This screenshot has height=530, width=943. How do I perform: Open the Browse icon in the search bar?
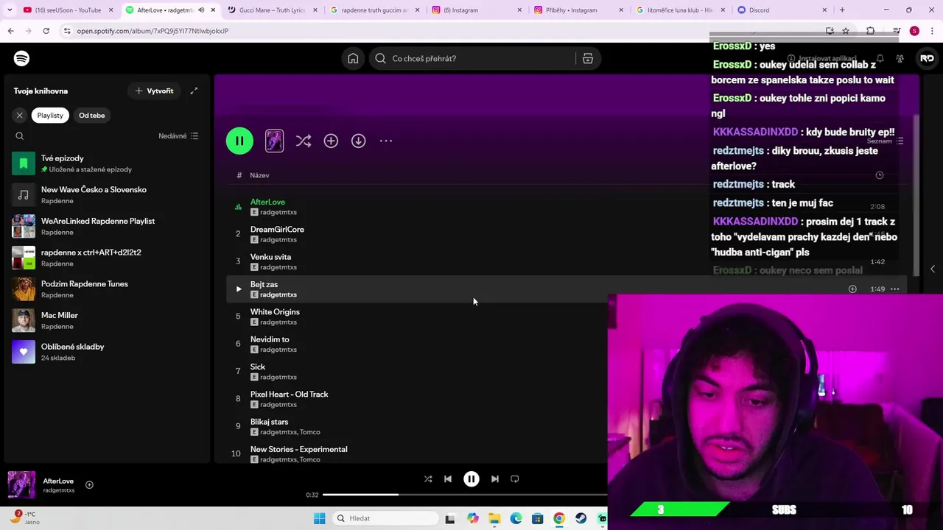tap(588, 58)
